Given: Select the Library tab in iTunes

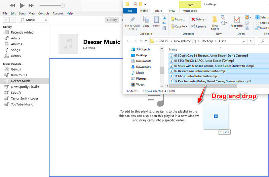Looking at the screenshot, I should [x=112, y=20].
